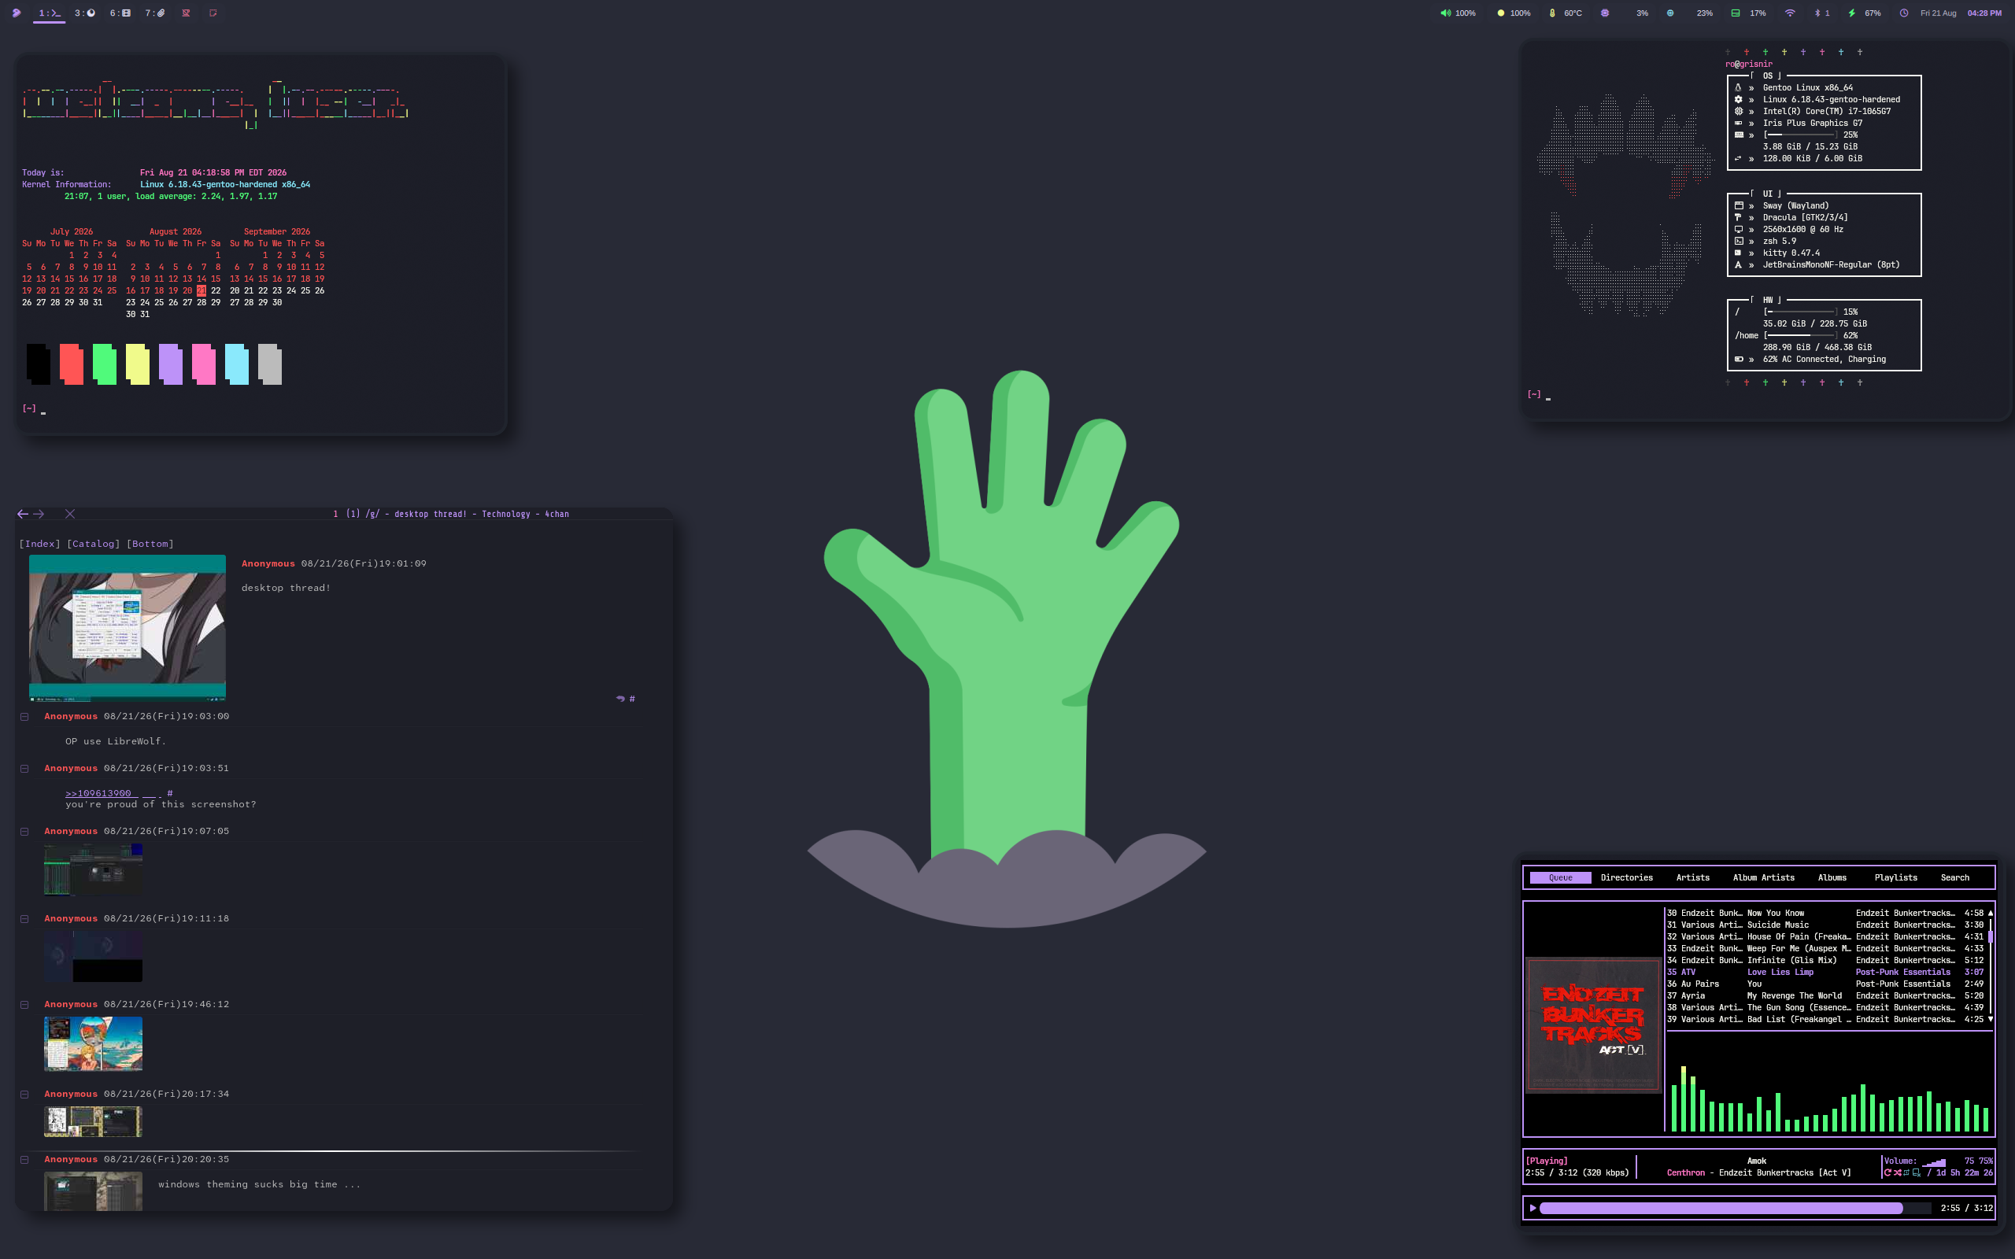
Task: Open the Directories tab in the music player
Action: [1626, 877]
